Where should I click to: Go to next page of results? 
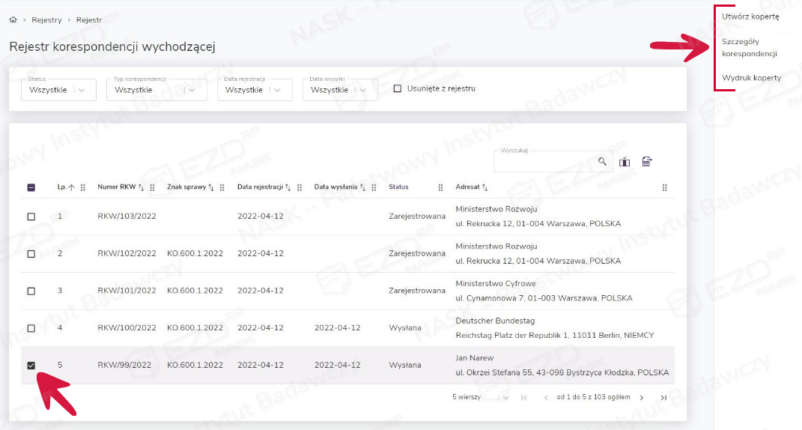(642, 397)
